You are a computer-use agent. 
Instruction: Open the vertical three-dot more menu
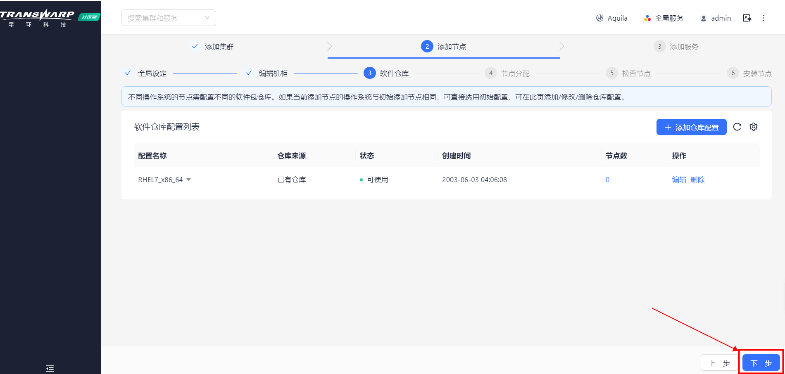[x=764, y=18]
